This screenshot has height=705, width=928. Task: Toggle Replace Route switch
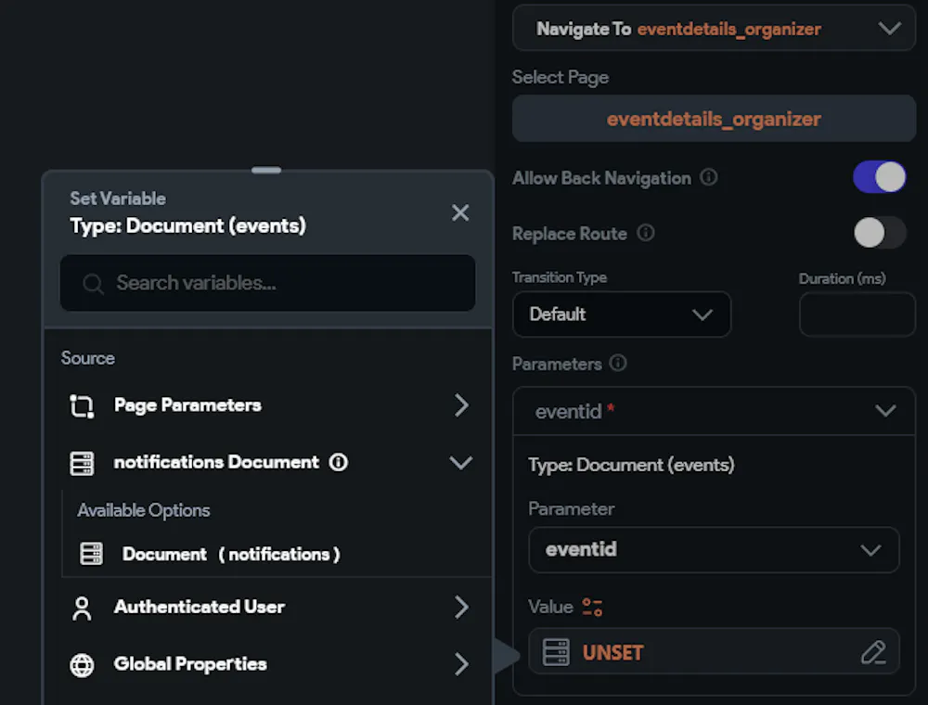point(879,233)
